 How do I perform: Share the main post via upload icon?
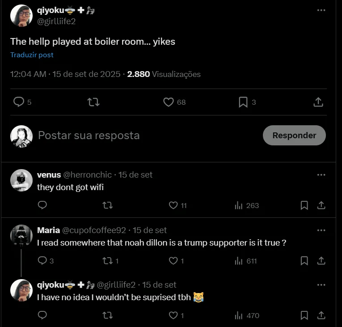(318, 102)
